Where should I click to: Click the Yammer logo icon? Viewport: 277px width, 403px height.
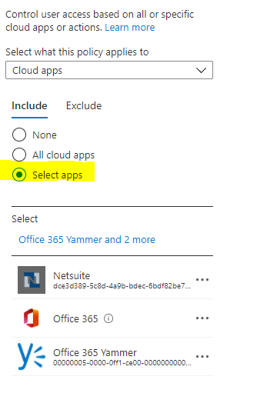pyautogui.click(x=32, y=357)
